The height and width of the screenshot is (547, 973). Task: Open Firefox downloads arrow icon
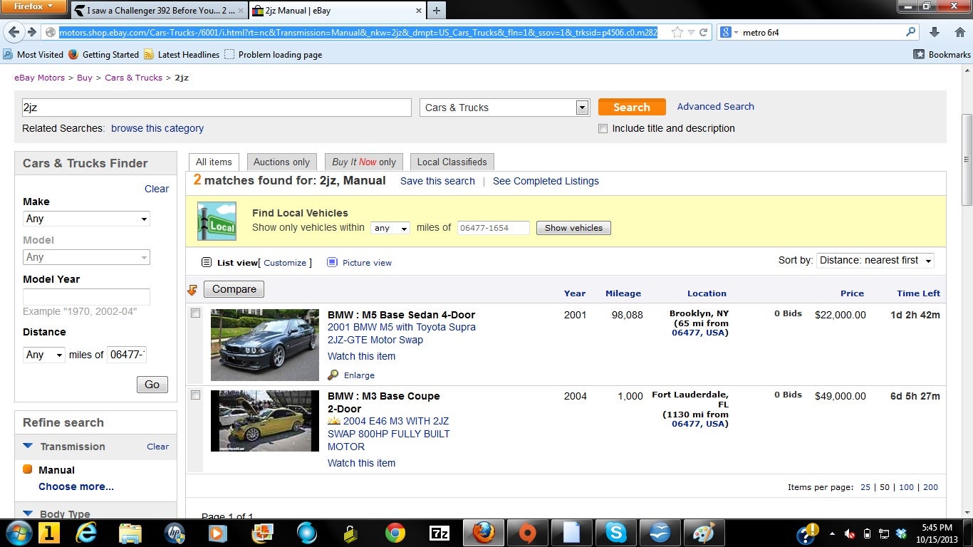935,32
